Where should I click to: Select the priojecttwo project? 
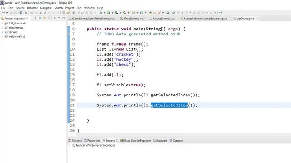click(15, 28)
